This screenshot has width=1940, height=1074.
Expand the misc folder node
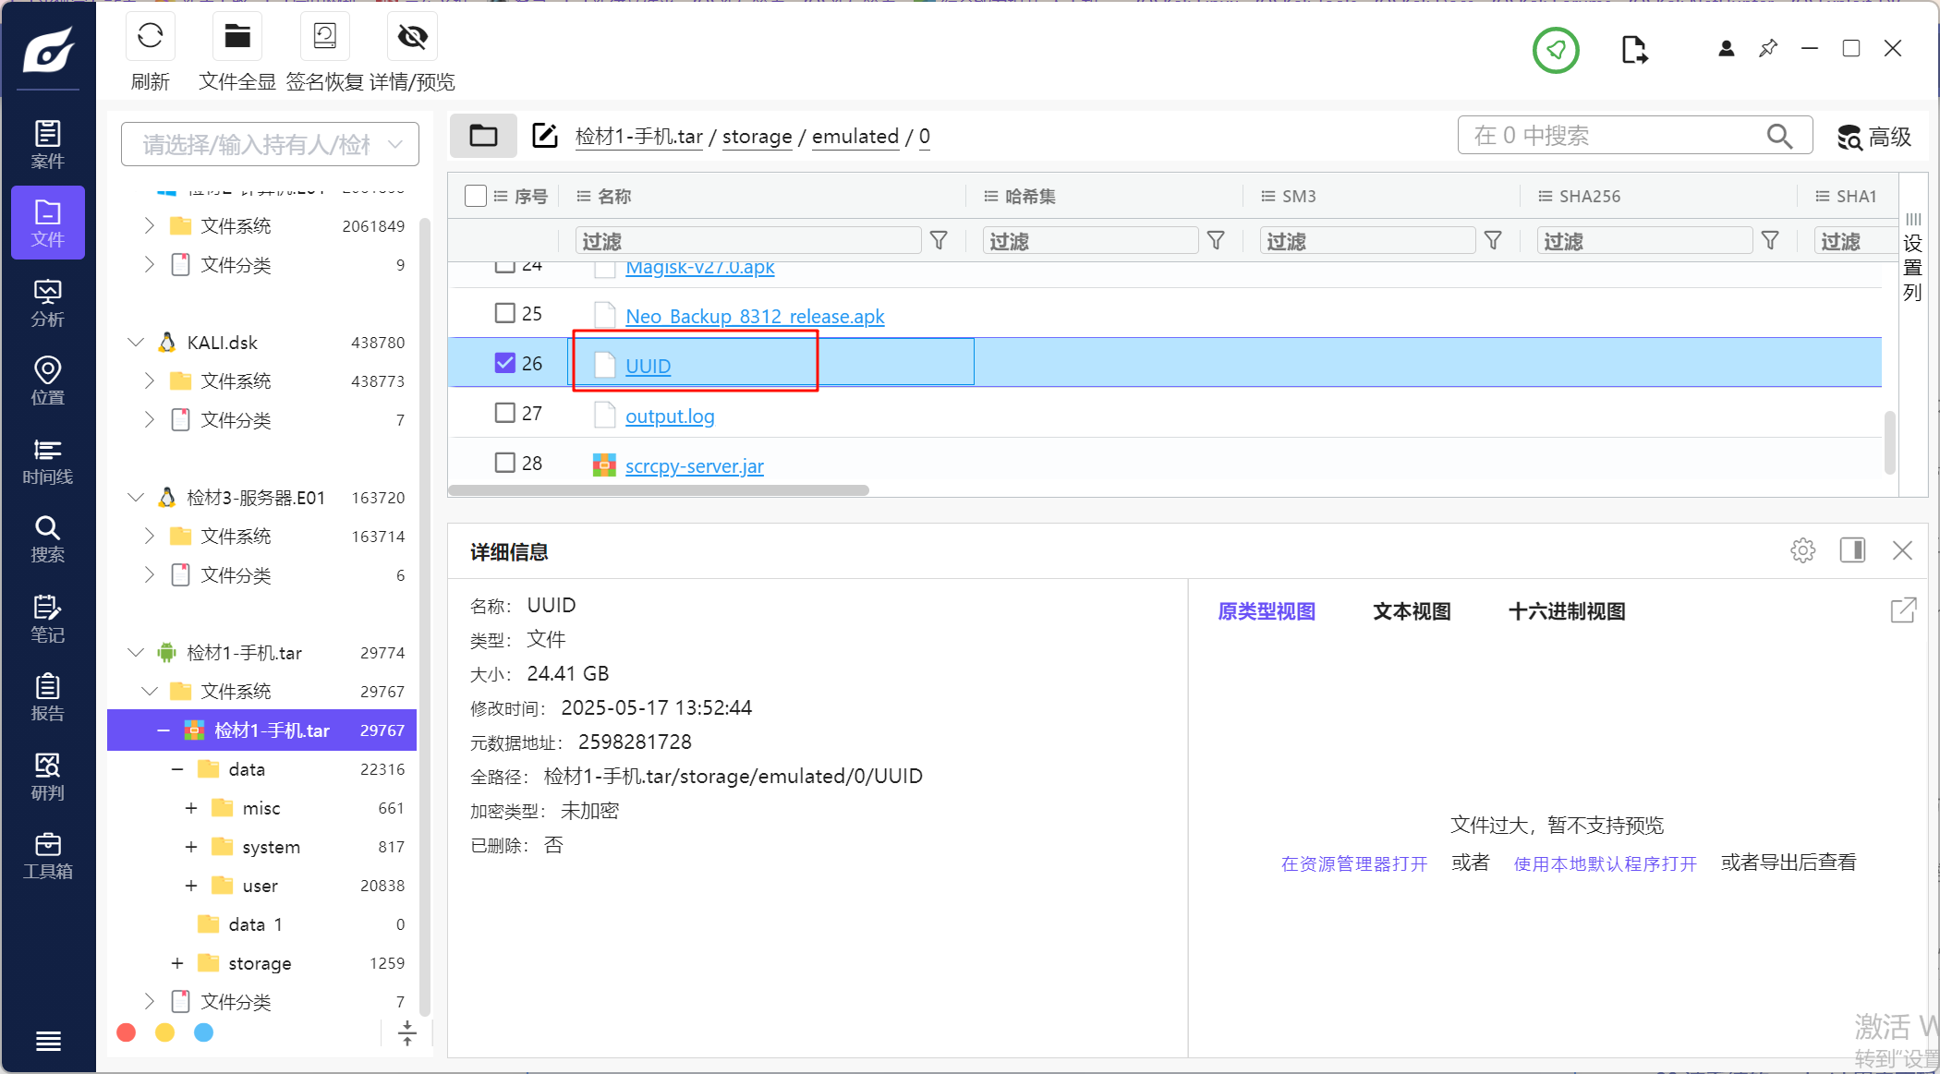coord(191,808)
